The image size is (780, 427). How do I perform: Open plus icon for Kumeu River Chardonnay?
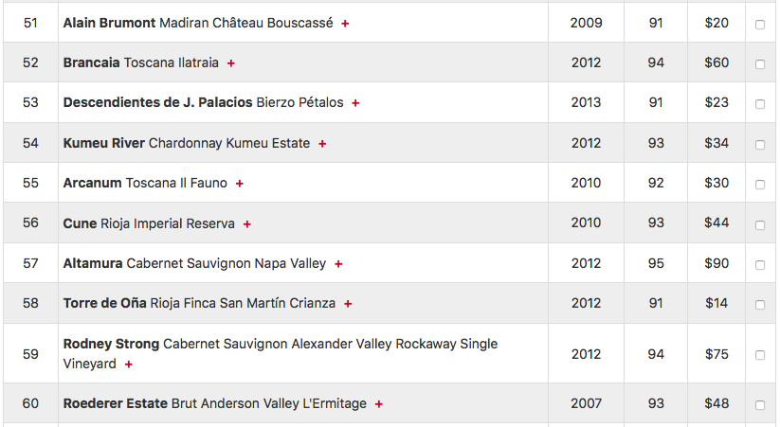coord(322,144)
